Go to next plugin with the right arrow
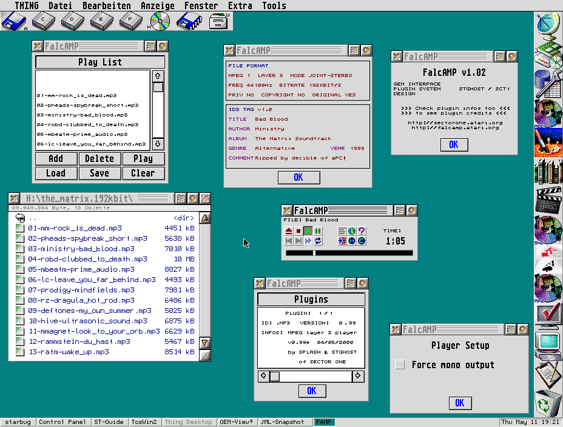The image size is (563, 427). point(358,375)
